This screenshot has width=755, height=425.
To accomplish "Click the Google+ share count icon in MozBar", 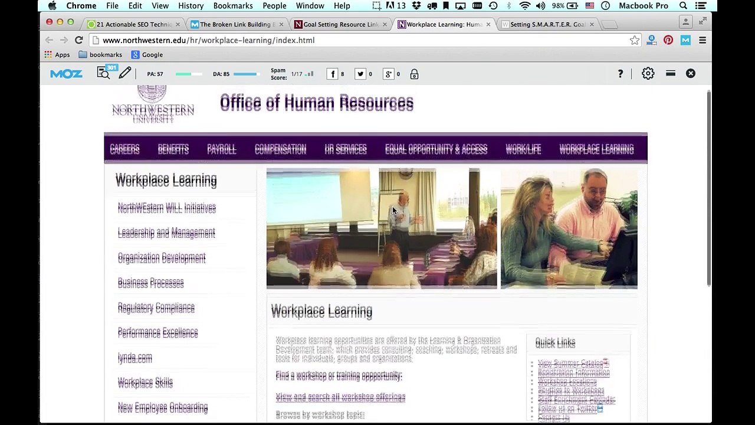I will pyautogui.click(x=388, y=74).
